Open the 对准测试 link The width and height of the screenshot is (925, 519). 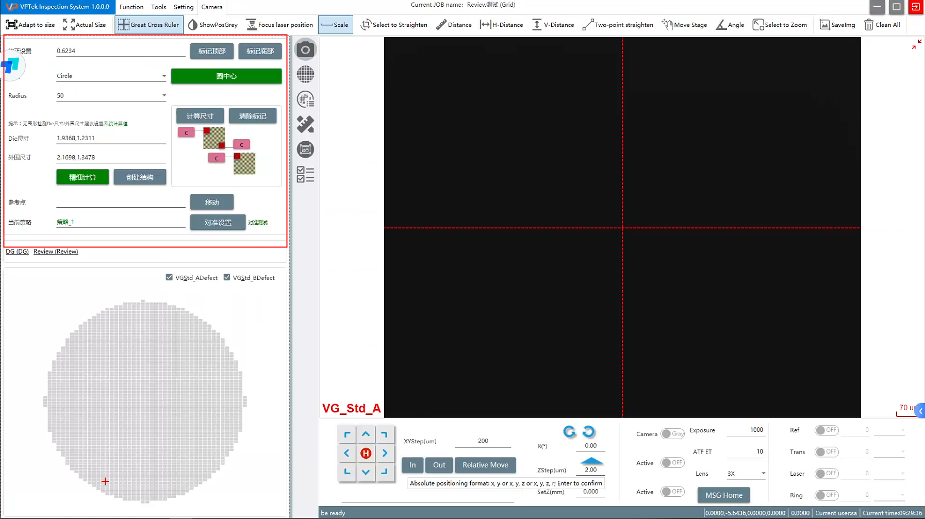click(258, 223)
